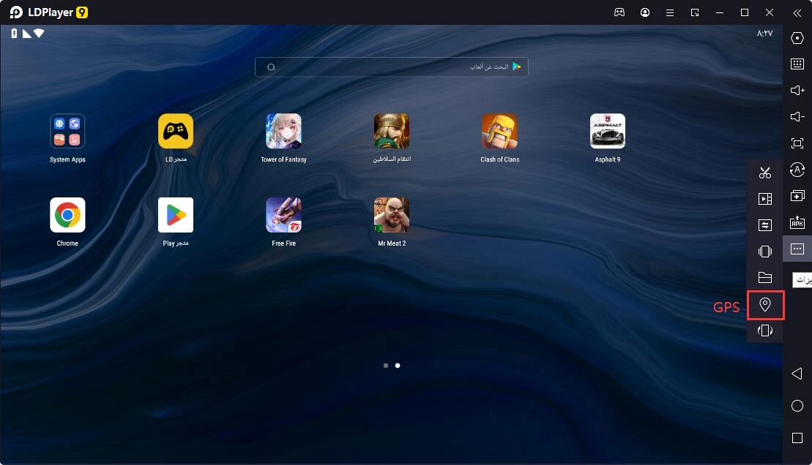812x465 pixels.
Task: Click the pop-out window icon in the title bar
Action: 695,12
